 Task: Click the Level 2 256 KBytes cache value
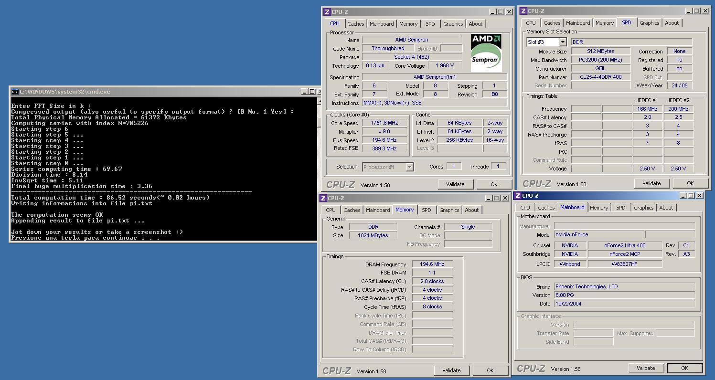pyautogui.click(x=459, y=140)
